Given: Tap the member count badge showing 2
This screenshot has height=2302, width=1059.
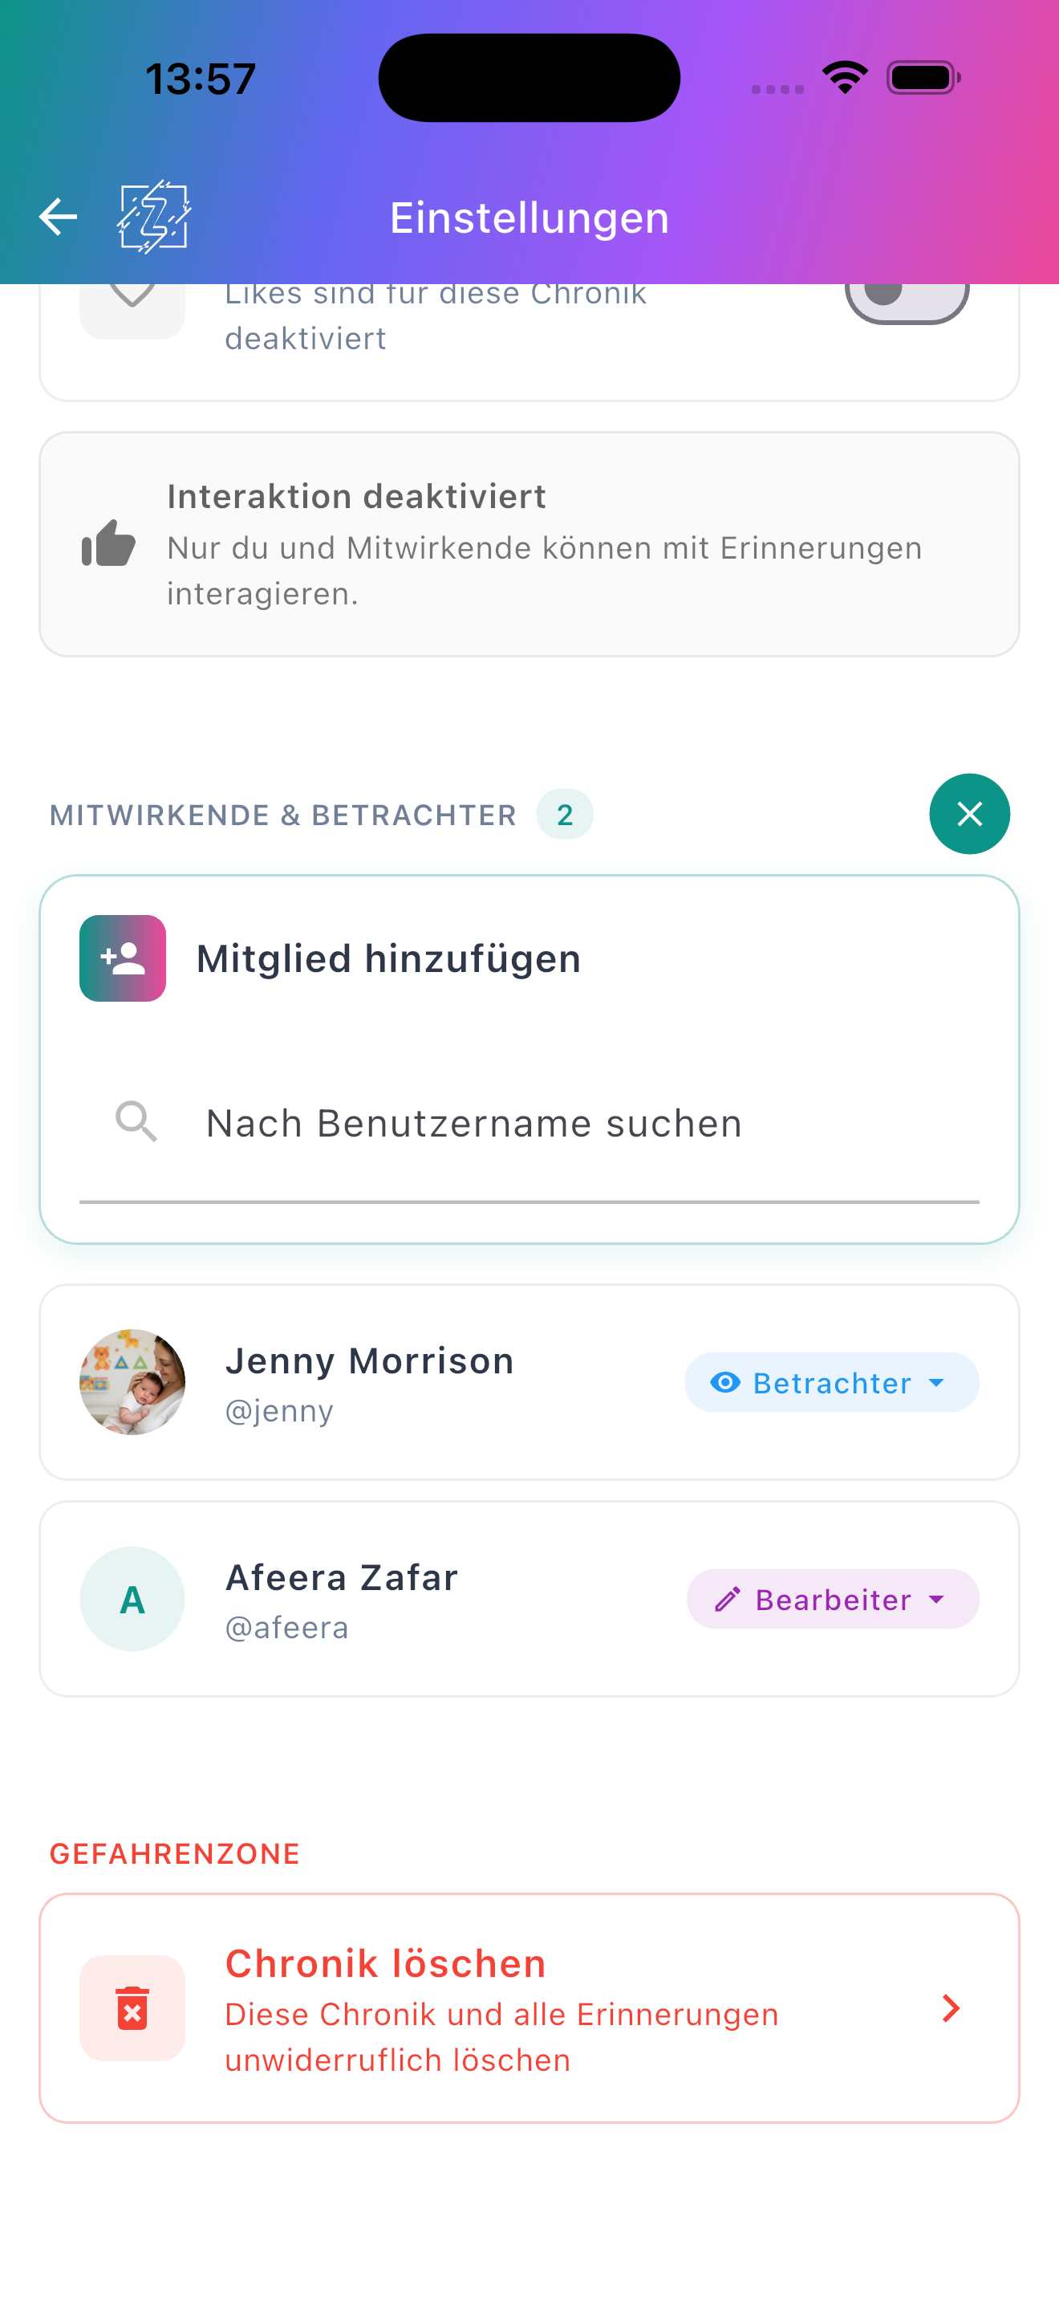Looking at the screenshot, I should point(564,814).
